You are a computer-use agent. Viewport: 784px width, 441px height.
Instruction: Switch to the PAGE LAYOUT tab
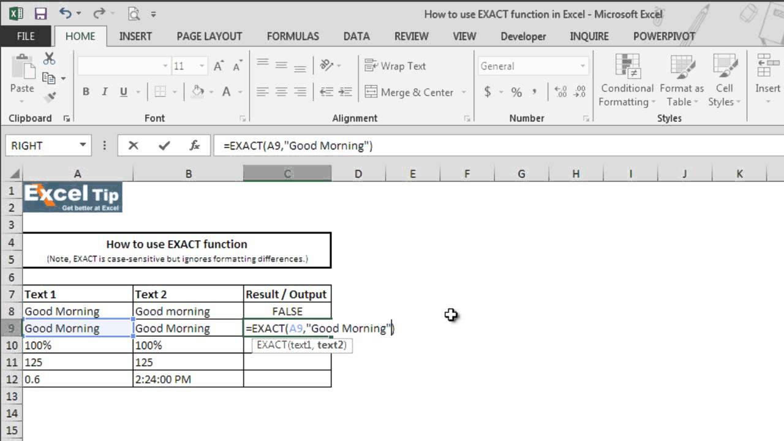click(x=209, y=36)
